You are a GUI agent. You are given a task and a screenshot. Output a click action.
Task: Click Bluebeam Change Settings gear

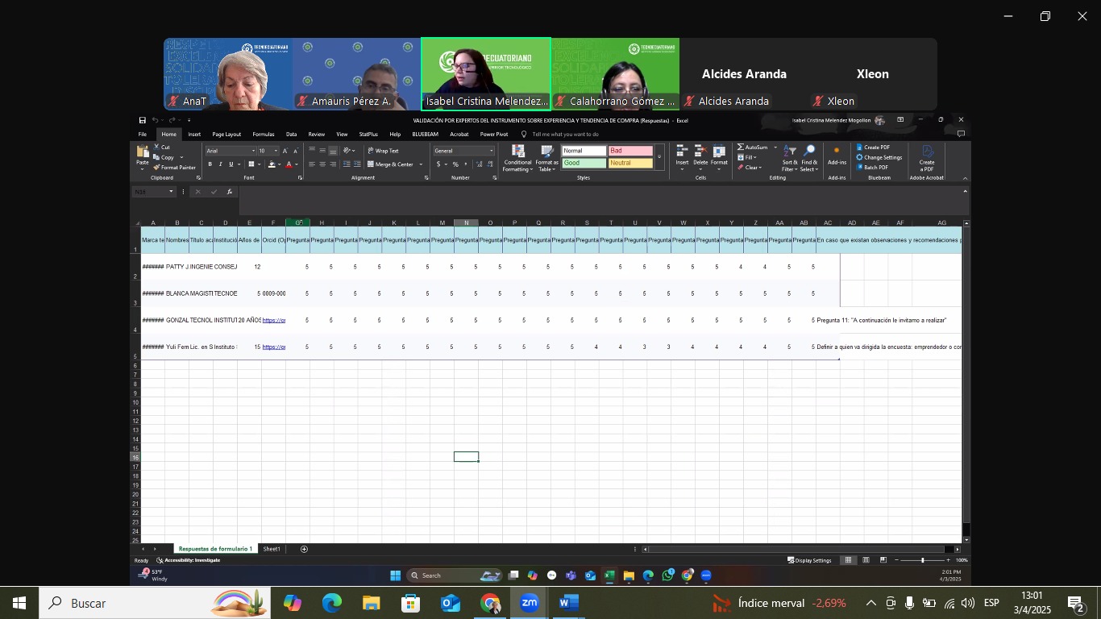[860, 157]
